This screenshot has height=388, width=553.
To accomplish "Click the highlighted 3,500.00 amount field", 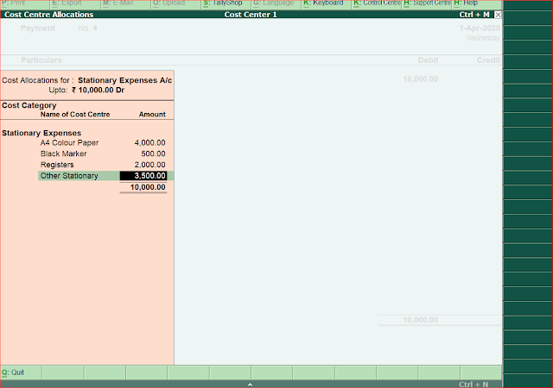I will click(143, 176).
